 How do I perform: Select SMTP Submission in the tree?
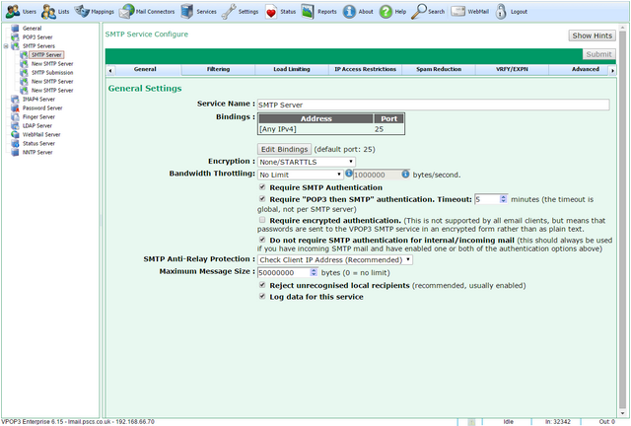coord(52,72)
